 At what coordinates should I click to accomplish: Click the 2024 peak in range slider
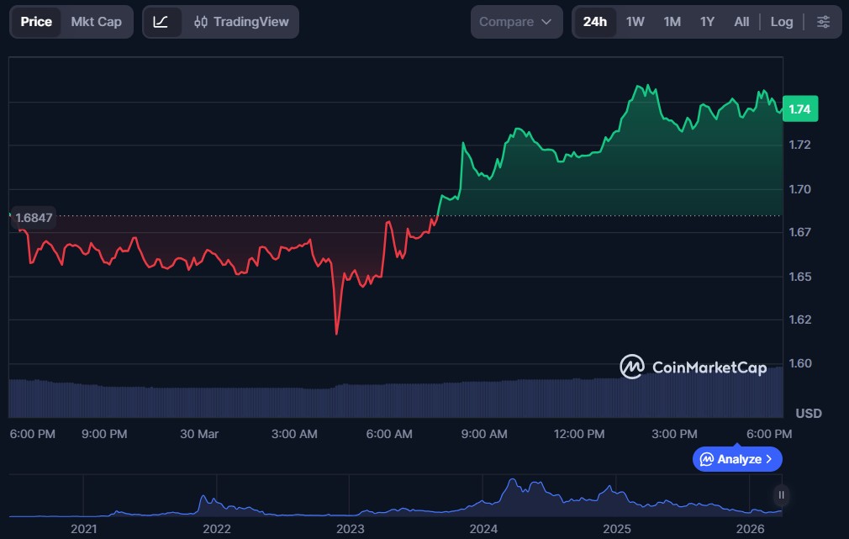(x=510, y=483)
